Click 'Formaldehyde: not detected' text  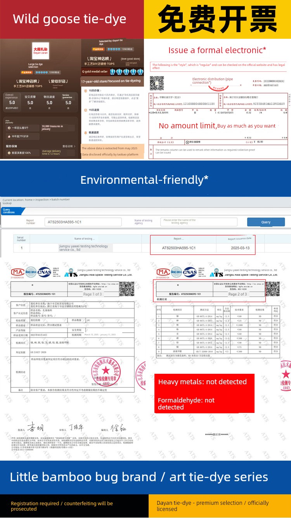[186, 404]
